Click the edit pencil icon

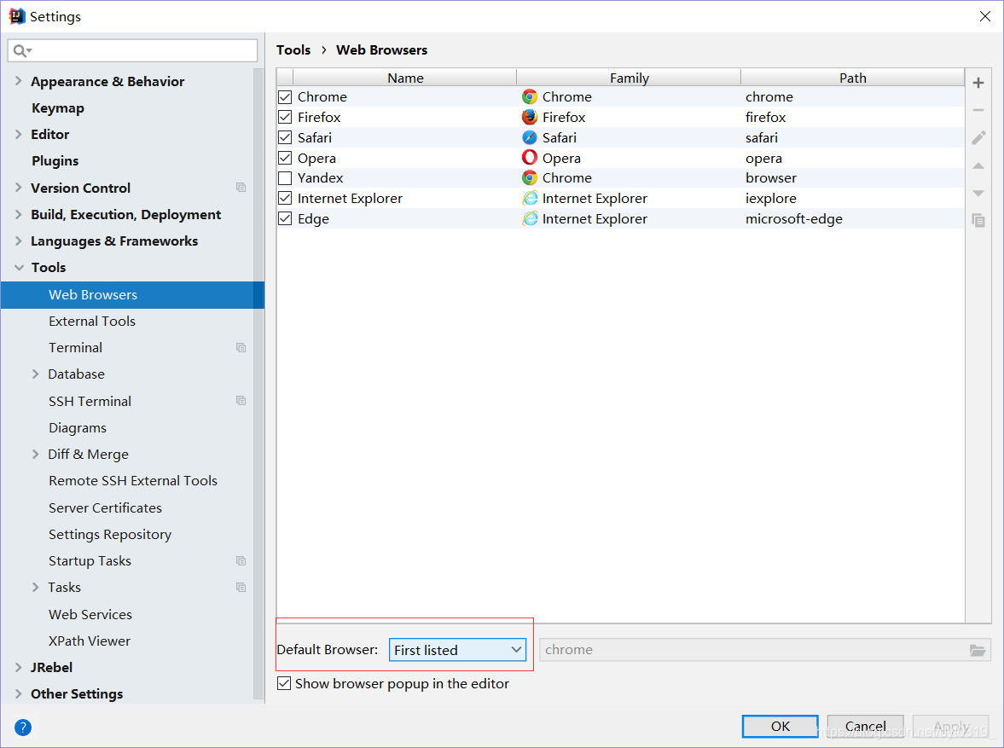978,137
